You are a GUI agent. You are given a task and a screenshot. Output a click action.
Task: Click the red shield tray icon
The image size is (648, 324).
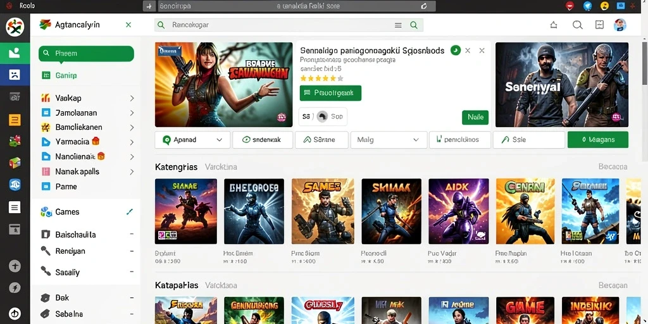click(x=570, y=6)
